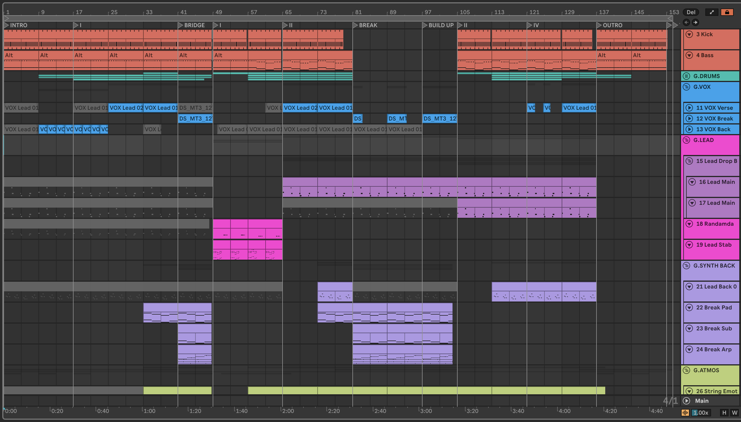Collapse the 21 Lead Back 0 track

coord(689,286)
